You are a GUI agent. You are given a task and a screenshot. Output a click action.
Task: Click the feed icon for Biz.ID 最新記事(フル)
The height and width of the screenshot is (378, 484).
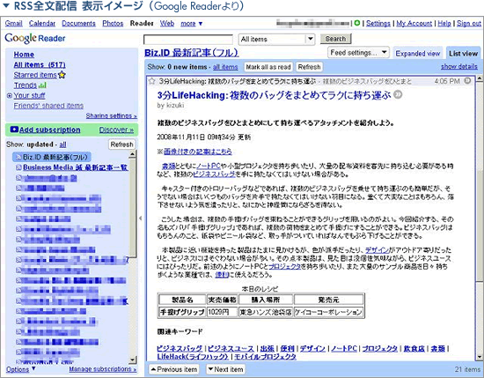[18, 157]
